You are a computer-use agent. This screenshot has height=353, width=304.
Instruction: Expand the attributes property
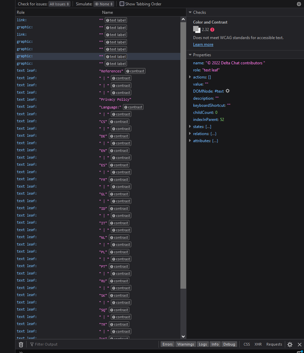click(190, 141)
